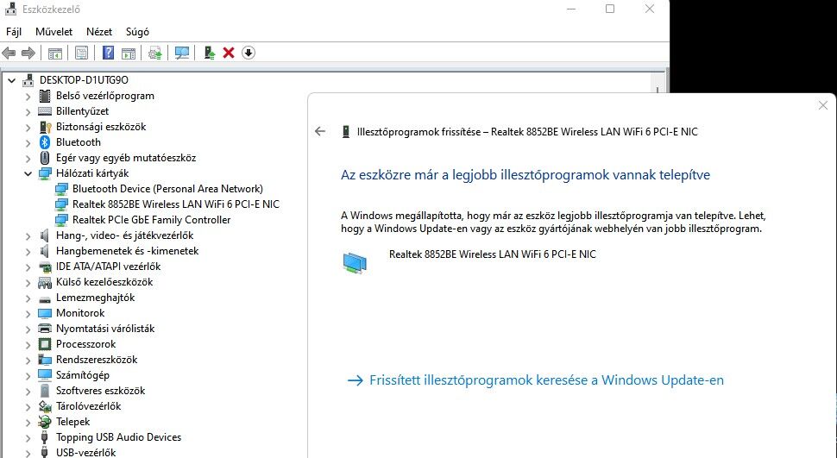Select Bluetooth Device (Personal Area Network)
The height and width of the screenshot is (458, 837).
point(167,188)
